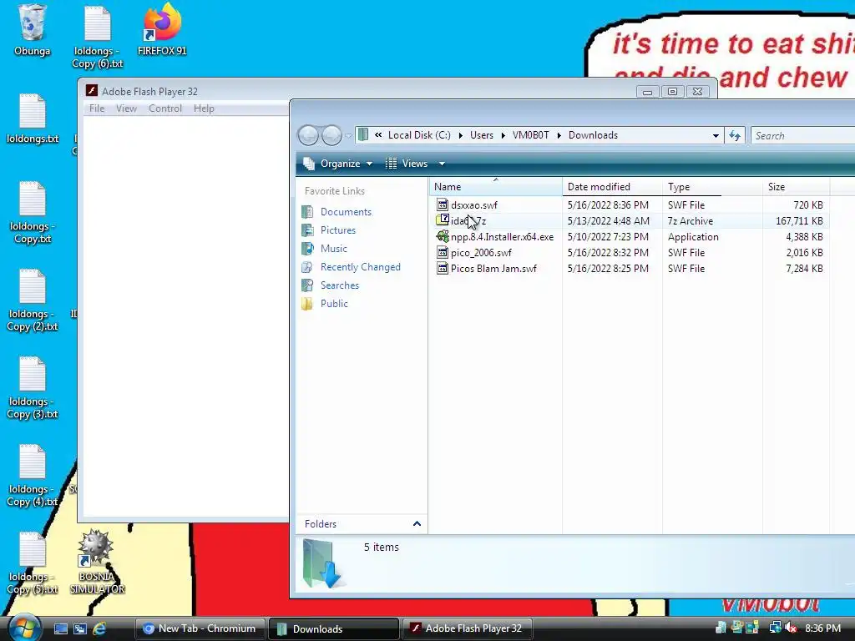Expand the Views options arrow
Screen dimensions: 855x641
(442, 164)
